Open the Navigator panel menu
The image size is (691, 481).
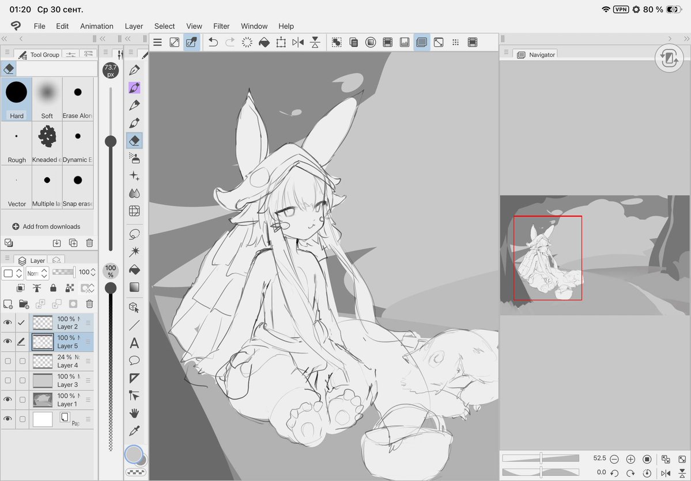coord(507,52)
